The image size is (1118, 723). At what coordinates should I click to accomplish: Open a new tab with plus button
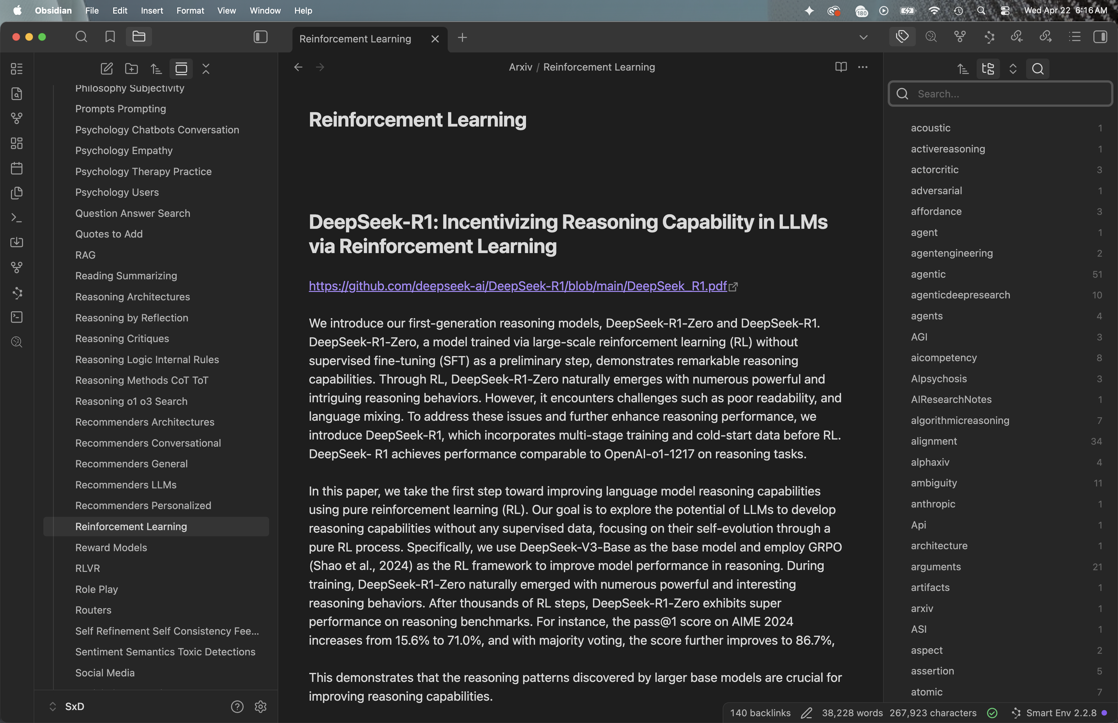tap(462, 38)
